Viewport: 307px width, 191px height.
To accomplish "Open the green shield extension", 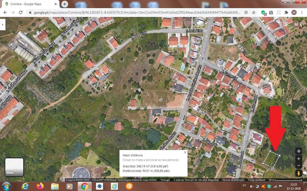I will [263, 13].
